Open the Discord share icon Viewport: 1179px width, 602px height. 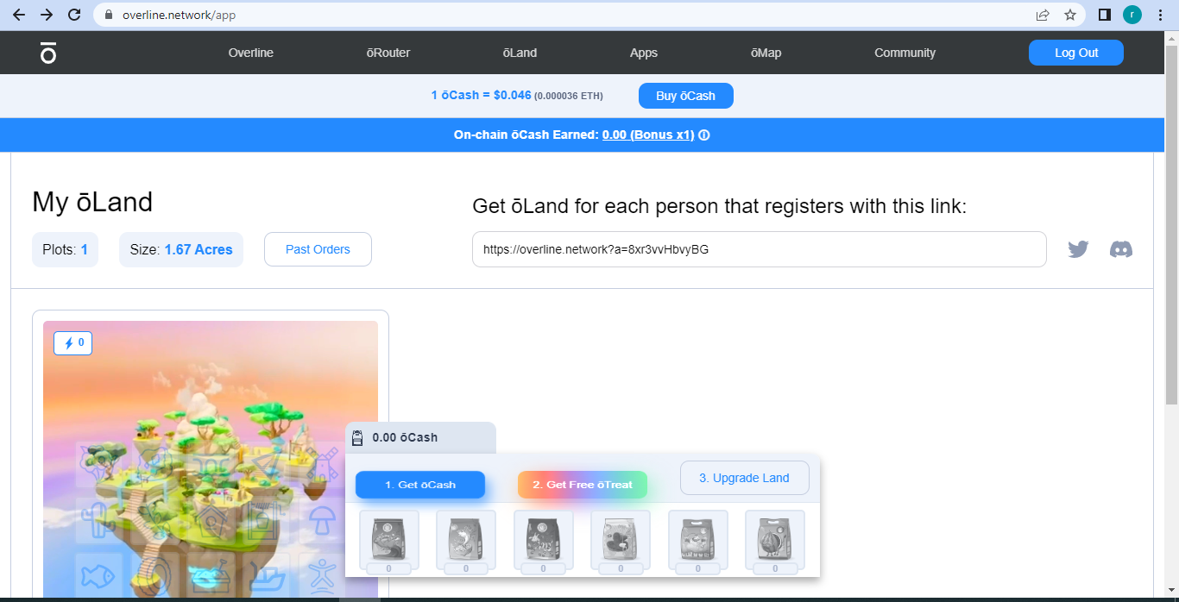[1121, 249]
